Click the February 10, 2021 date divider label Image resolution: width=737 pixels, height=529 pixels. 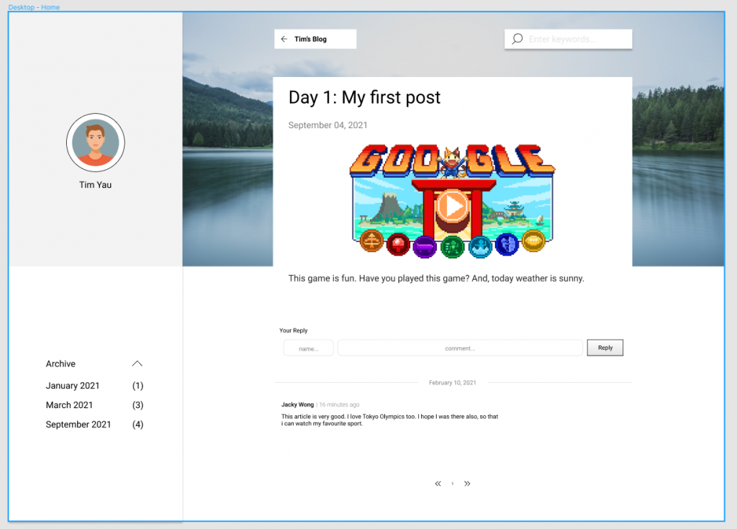(452, 383)
